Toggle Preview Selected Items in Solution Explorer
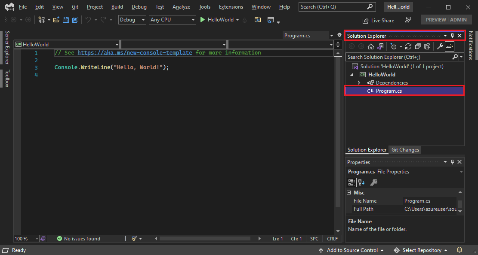 pyautogui.click(x=449, y=46)
